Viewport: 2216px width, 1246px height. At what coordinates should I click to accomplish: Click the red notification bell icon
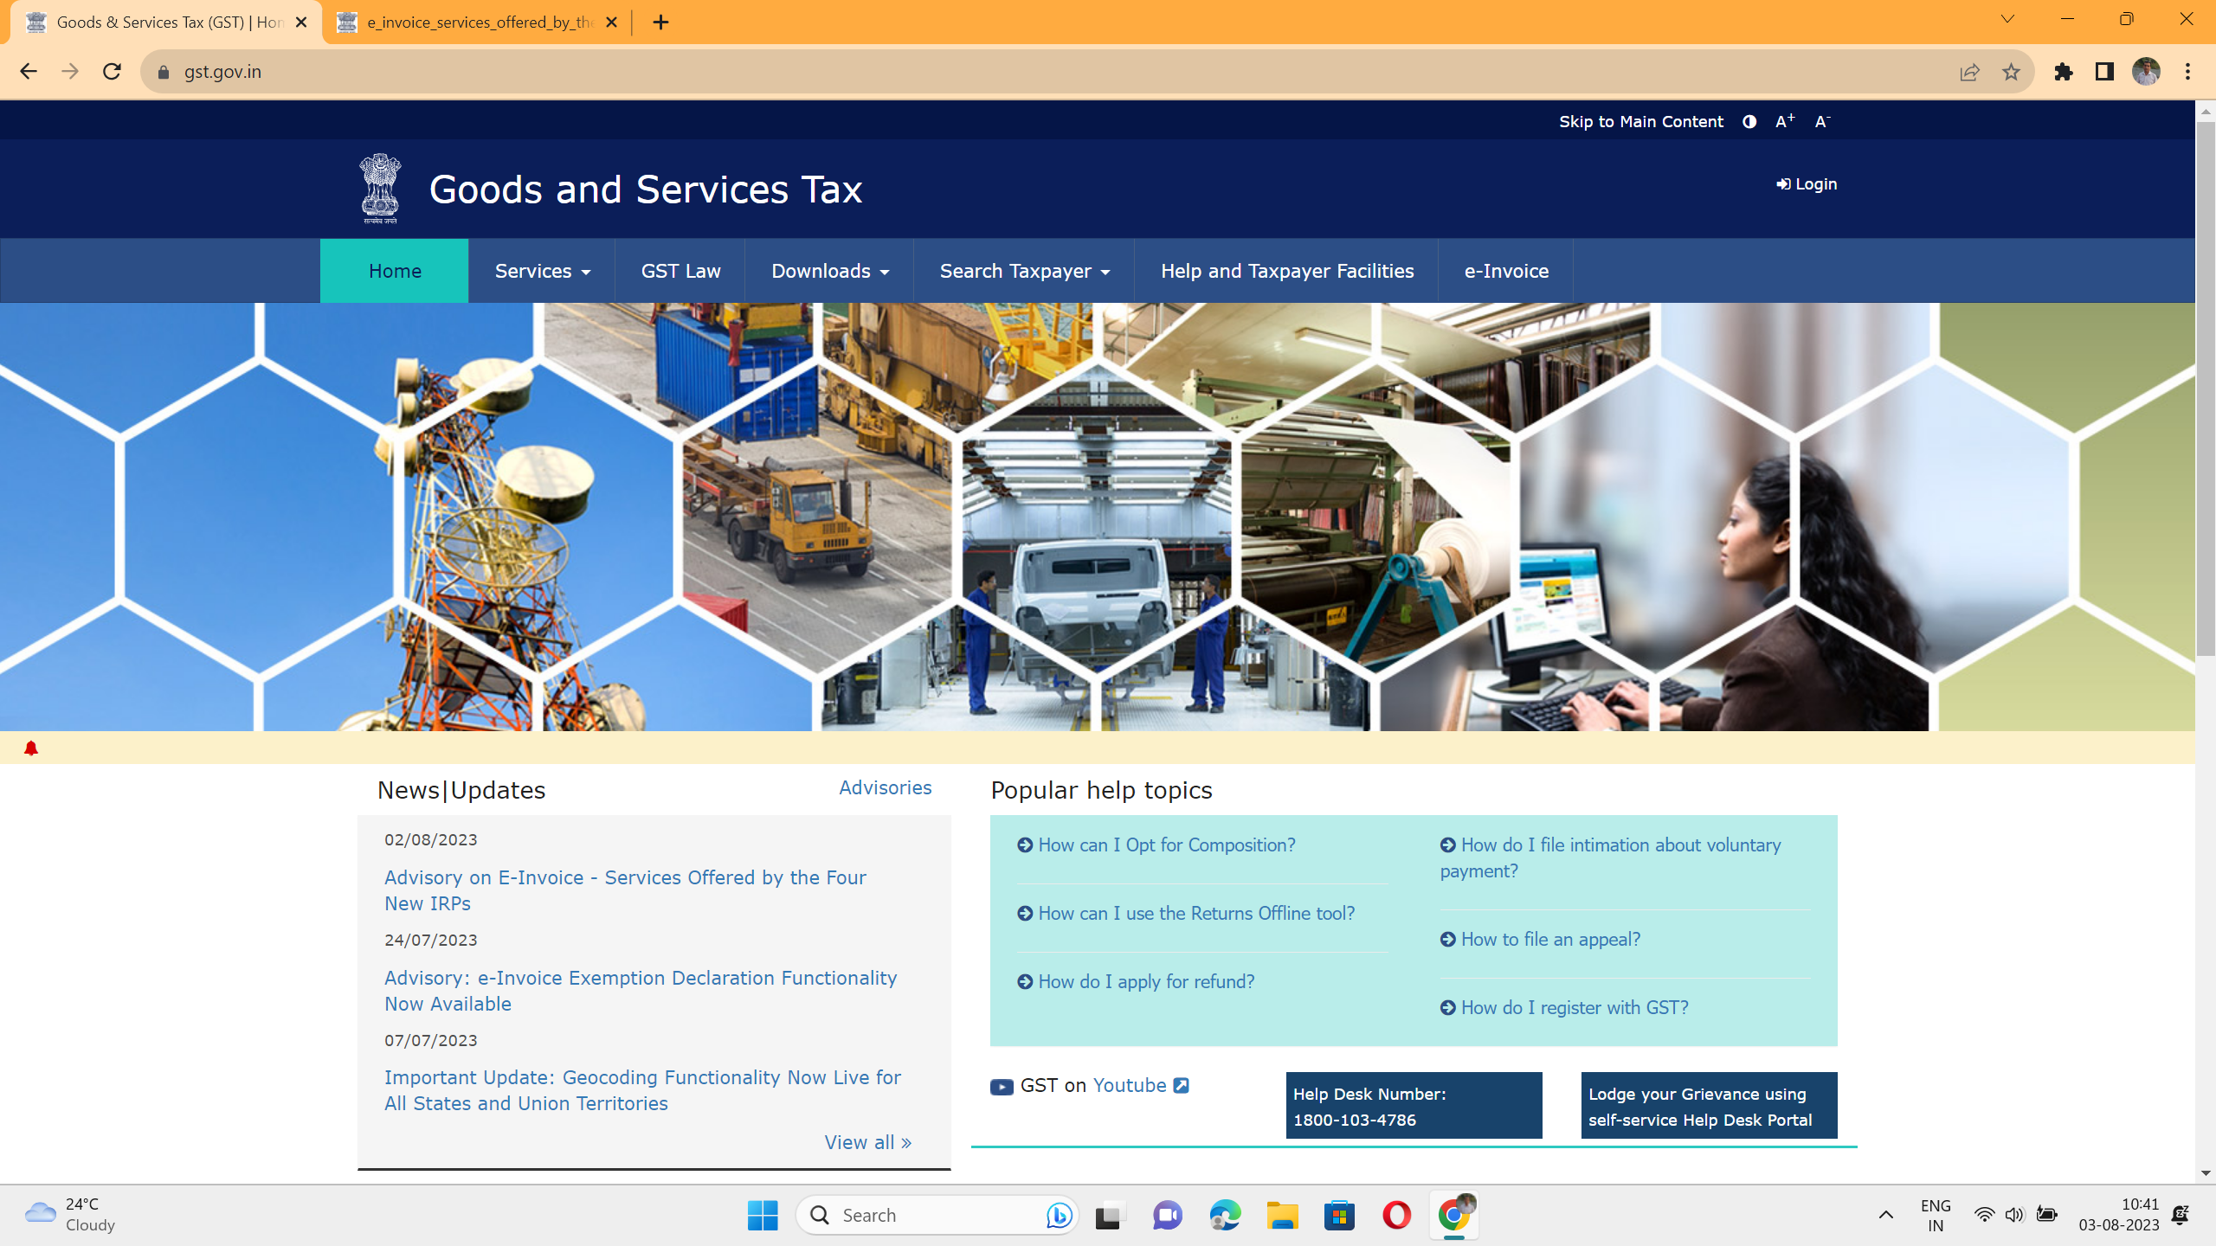pyautogui.click(x=31, y=748)
